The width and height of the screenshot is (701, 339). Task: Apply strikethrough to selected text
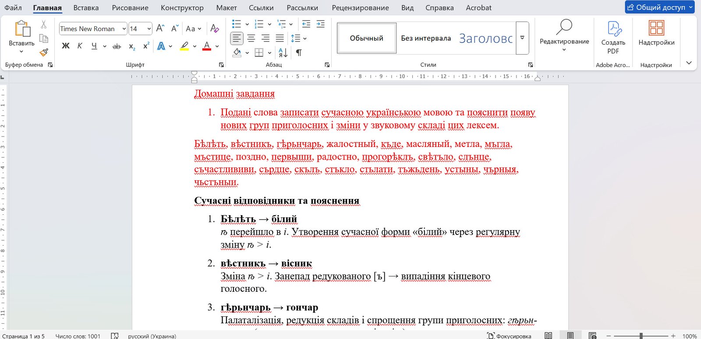117,46
